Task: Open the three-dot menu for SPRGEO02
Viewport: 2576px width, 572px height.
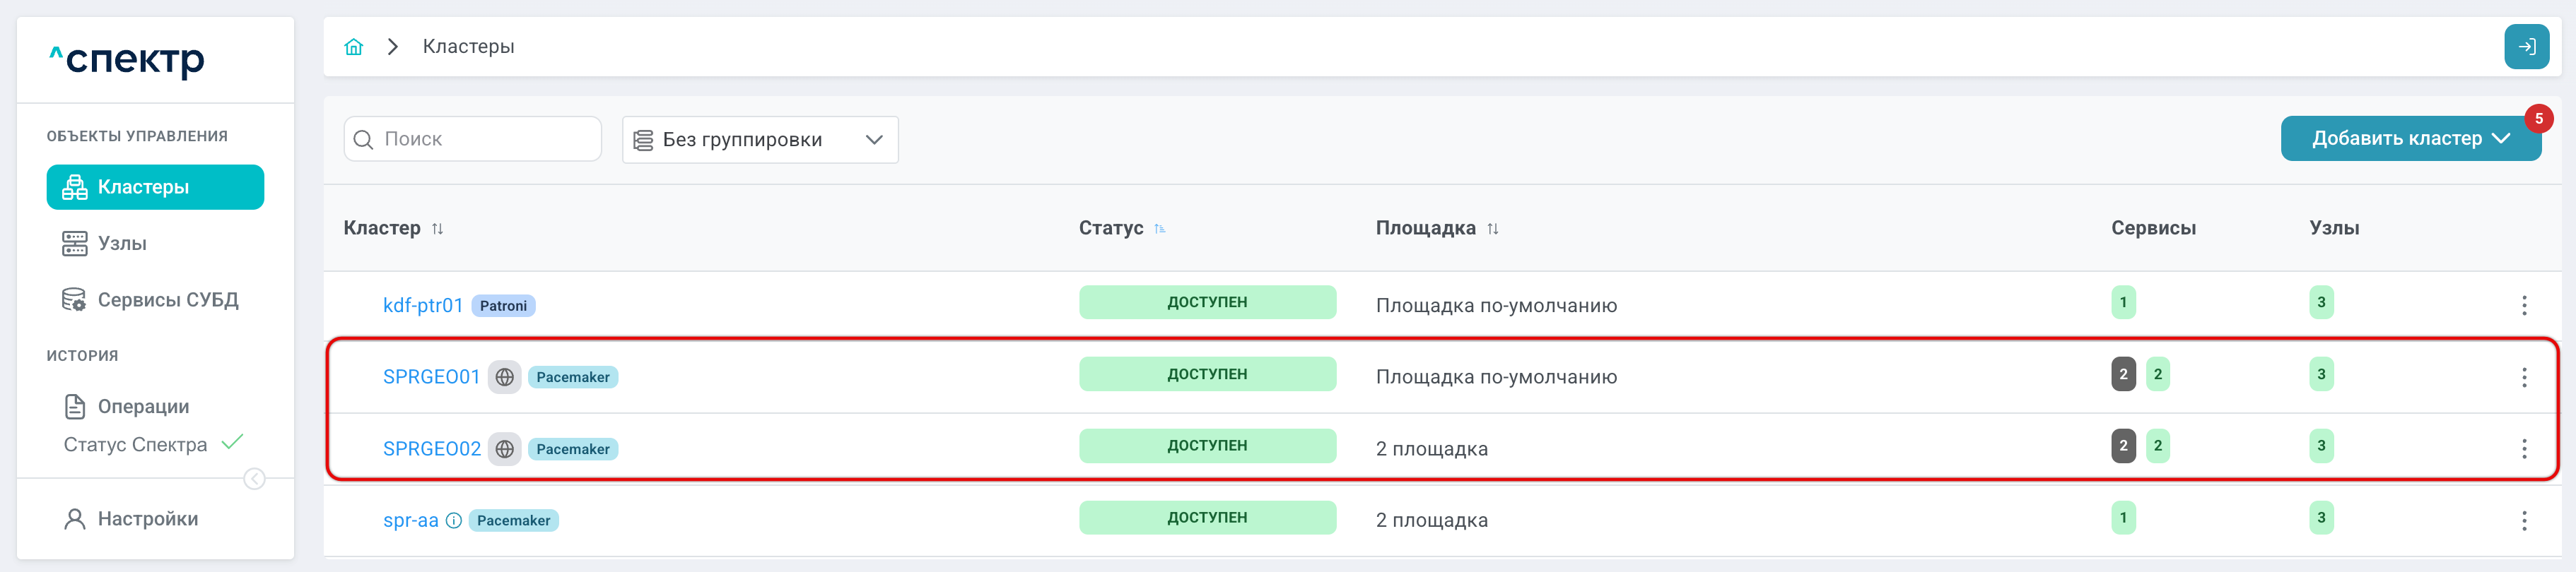Action: 2524,449
